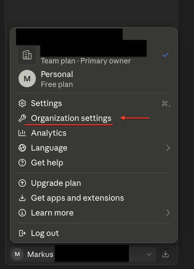Click the bar chart Analytics icon

(22, 133)
